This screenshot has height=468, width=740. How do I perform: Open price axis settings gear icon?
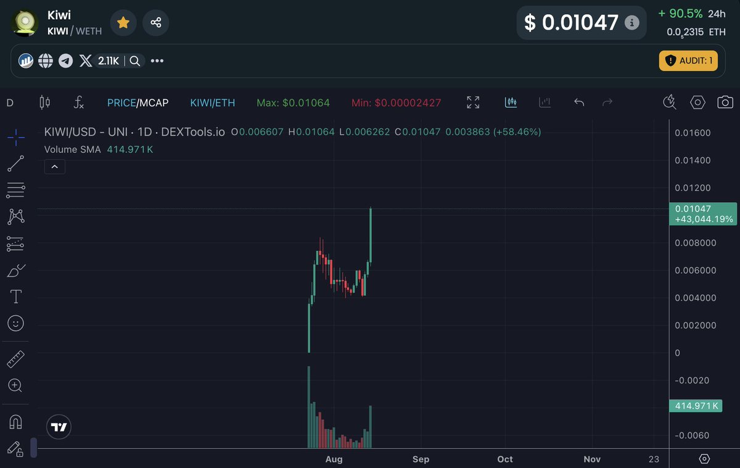(x=704, y=459)
